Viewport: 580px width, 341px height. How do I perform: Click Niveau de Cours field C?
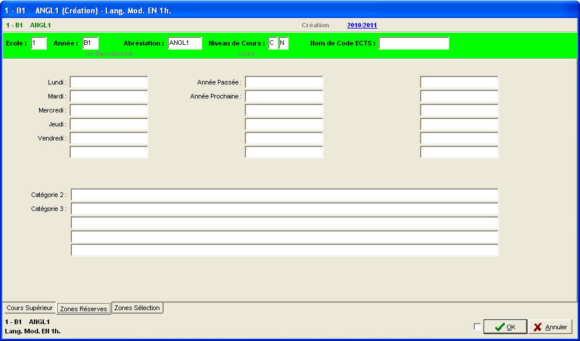click(x=273, y=43)
